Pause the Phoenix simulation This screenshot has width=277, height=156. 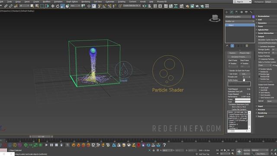tap(52, 145)
